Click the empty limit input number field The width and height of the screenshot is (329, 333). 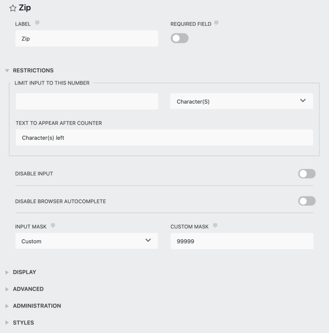pyautogui.click(x=87, y=101)
